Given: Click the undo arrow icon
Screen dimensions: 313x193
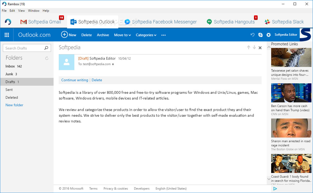Looking at the screenshot, I should coord(252,35).
